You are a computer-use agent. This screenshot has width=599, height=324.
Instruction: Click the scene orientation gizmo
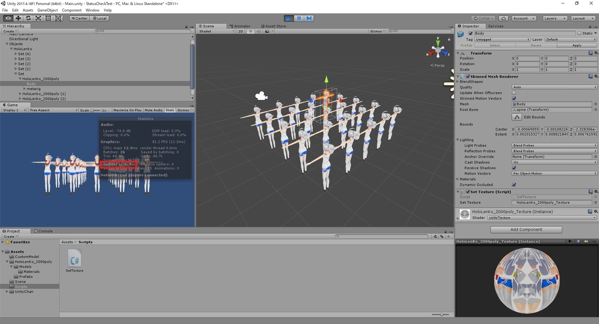(x=438, y=50)
